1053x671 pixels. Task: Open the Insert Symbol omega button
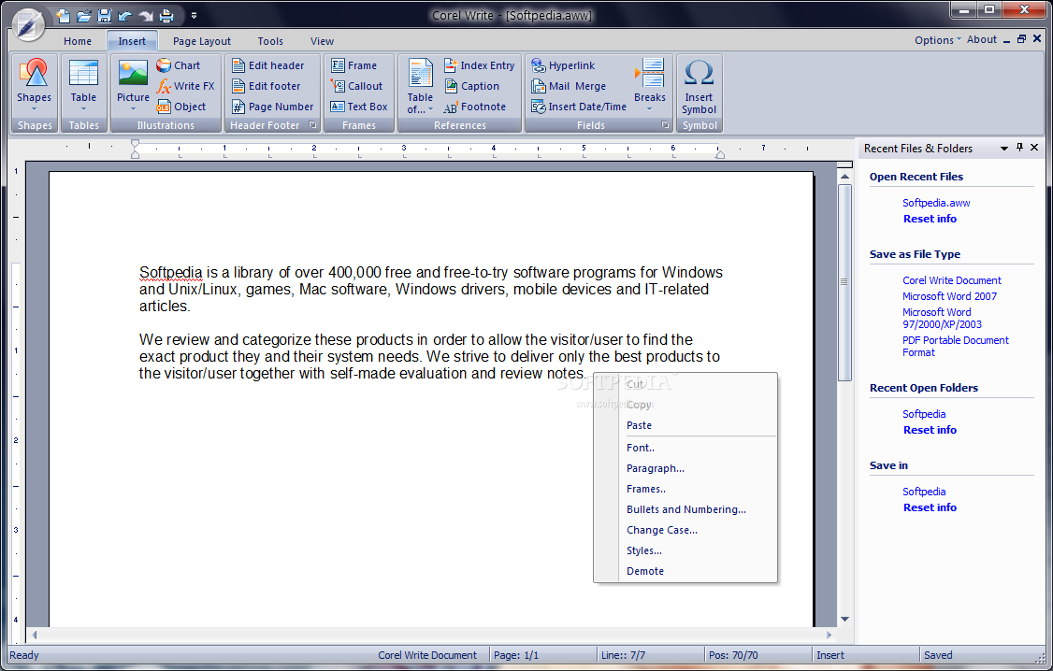tap(700, 85)
